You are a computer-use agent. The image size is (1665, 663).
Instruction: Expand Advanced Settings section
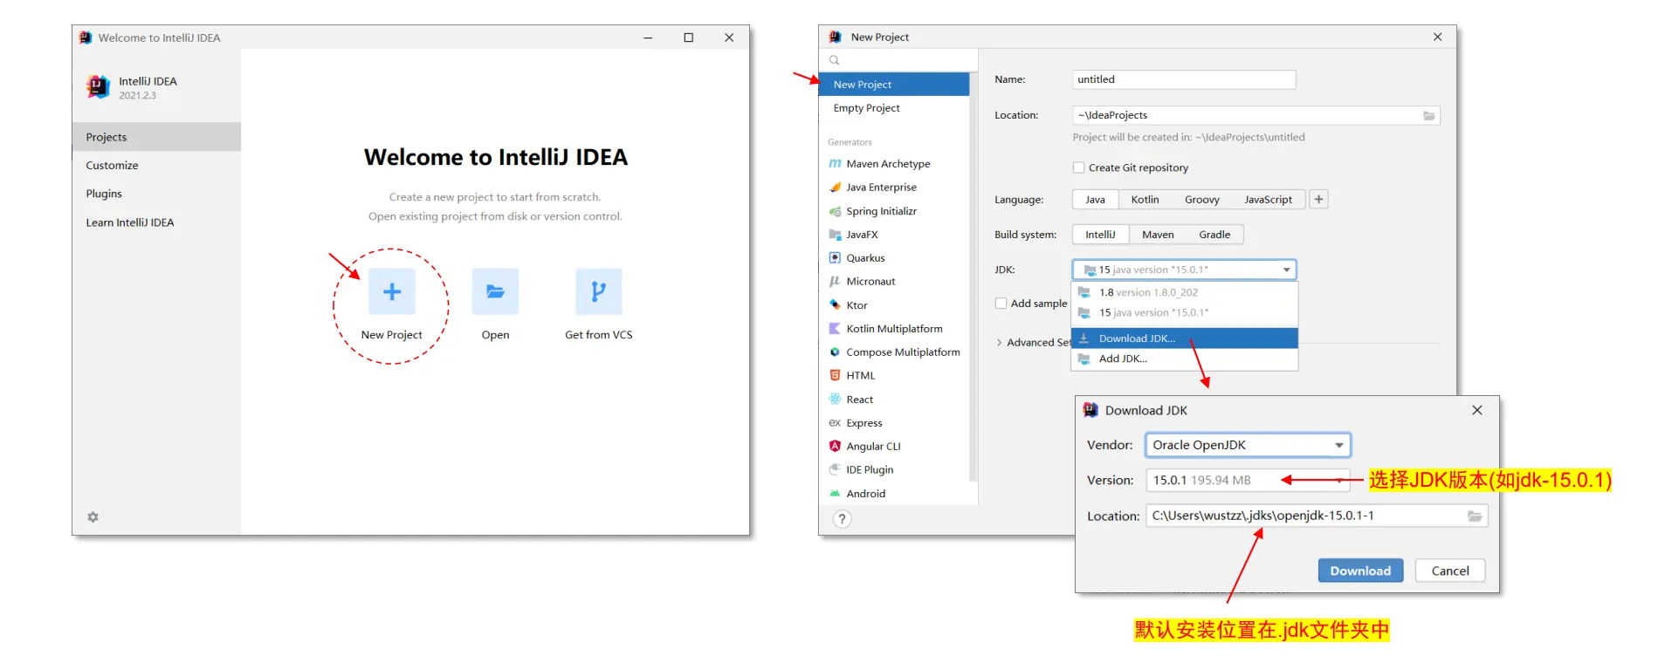pyautogui.click(x=999, y=343)
